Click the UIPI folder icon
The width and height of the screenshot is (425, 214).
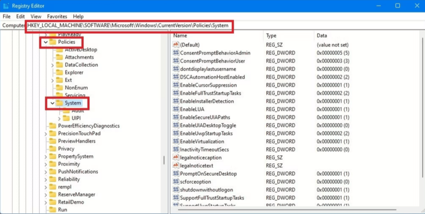[x=66, y=118]
